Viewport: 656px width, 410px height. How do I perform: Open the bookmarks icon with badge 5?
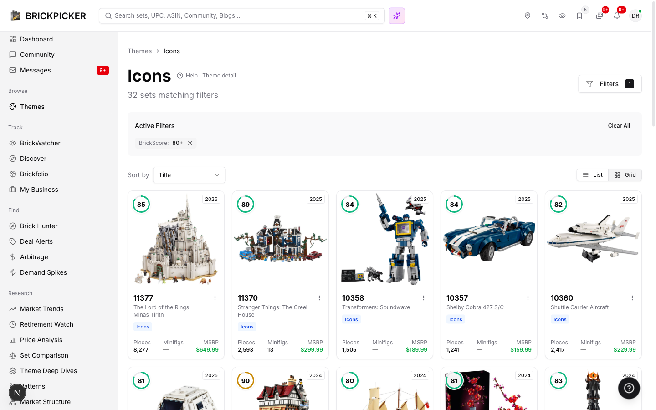(x=579, y=16)
